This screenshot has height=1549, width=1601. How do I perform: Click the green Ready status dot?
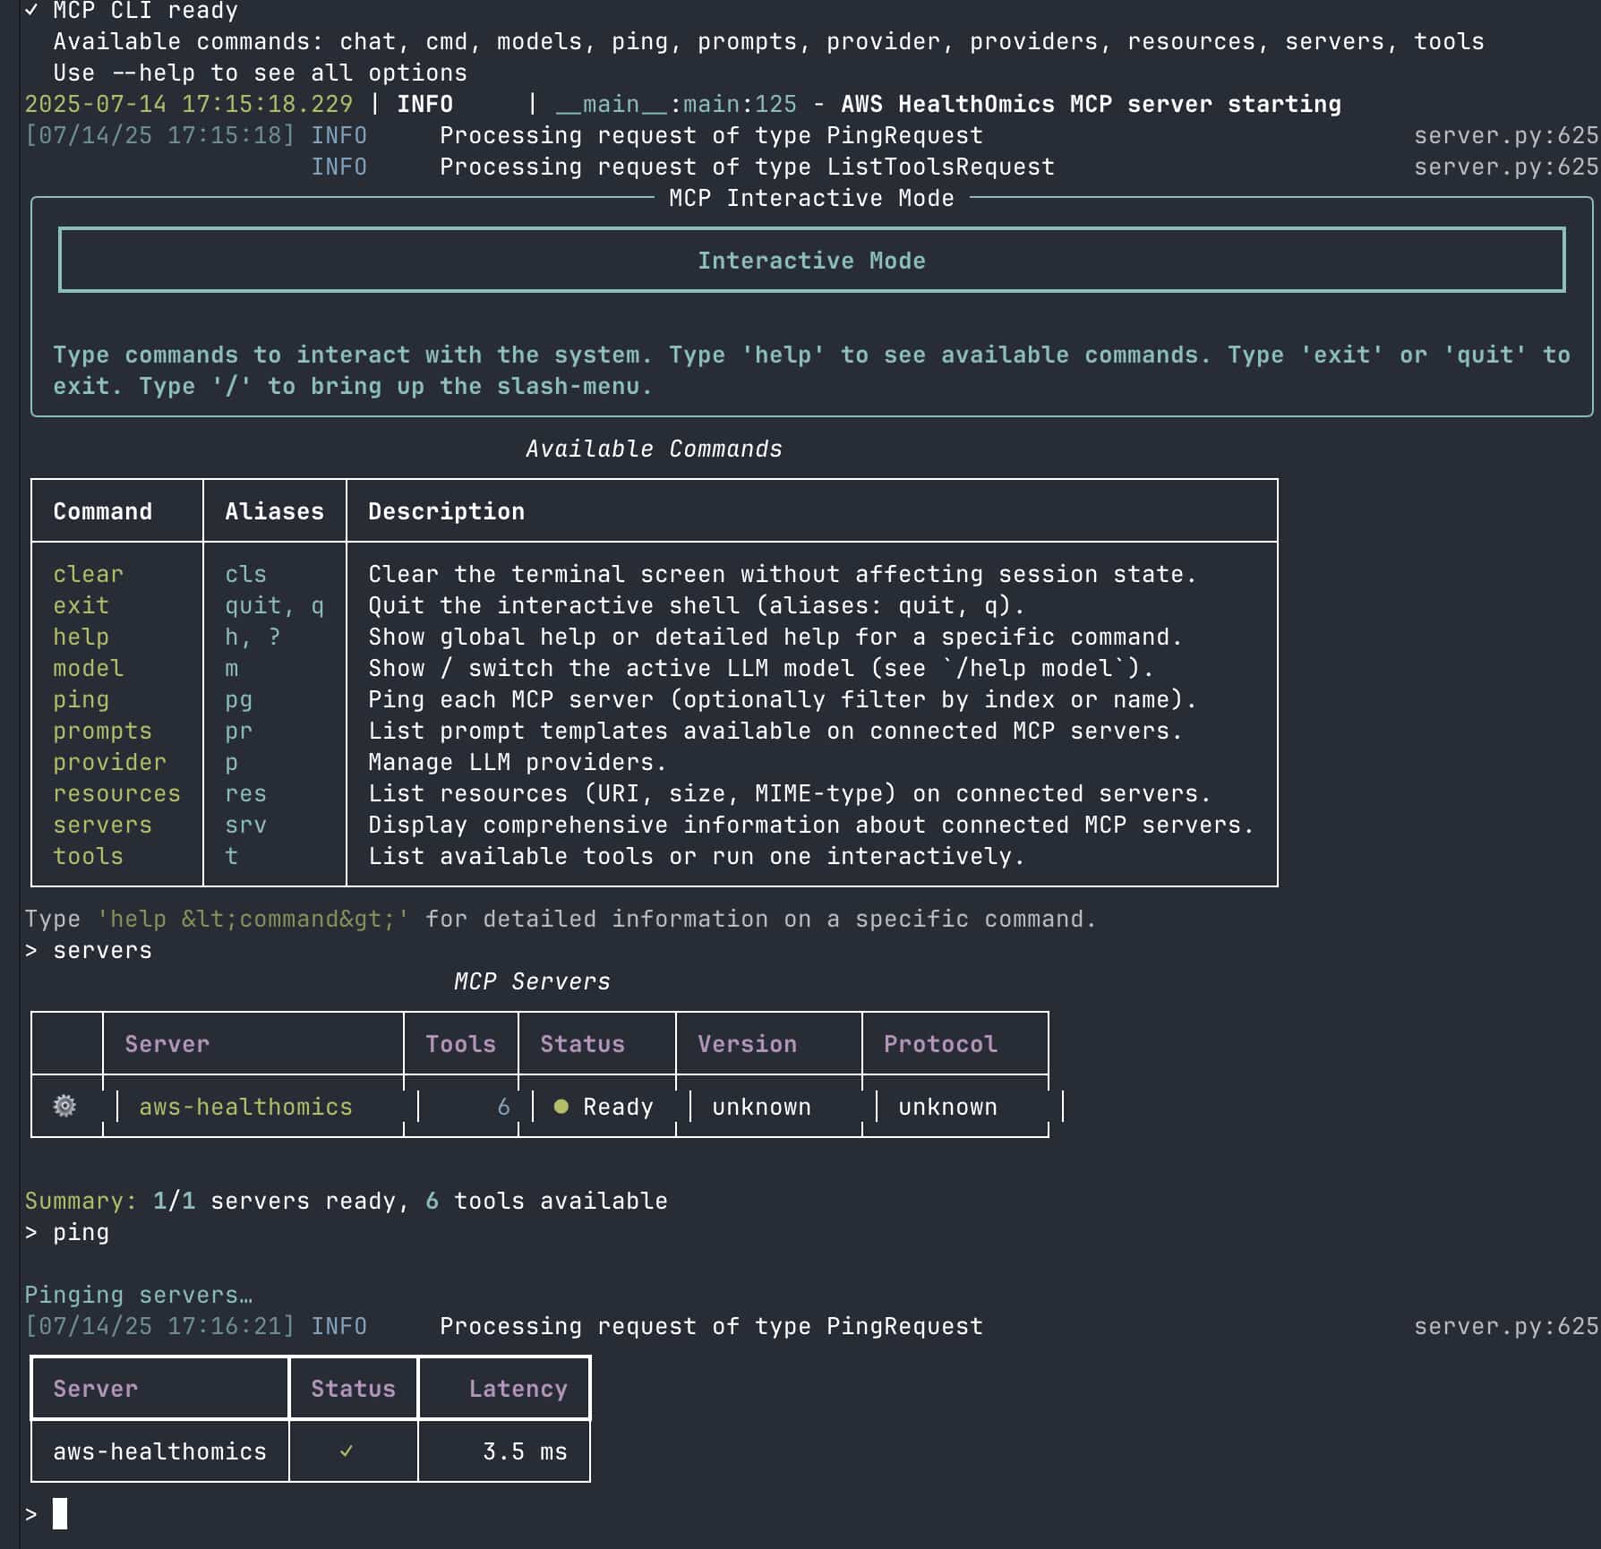(560, 1107)
